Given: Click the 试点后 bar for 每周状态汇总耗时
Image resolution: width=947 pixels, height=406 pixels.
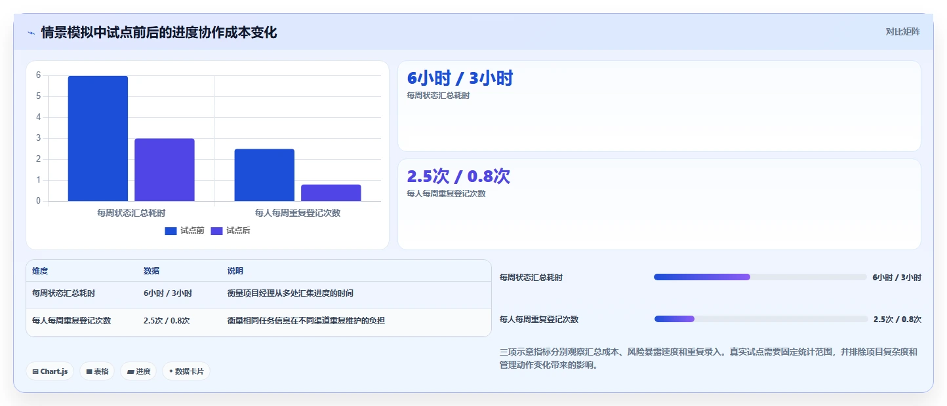Looking at the screenshot, I should click(x=165, y=170).
